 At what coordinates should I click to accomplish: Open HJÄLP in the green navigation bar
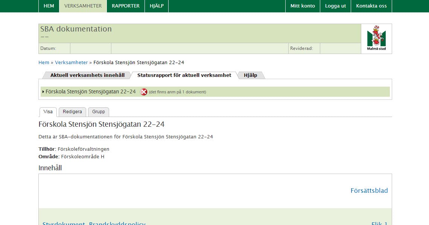point(157,6)
